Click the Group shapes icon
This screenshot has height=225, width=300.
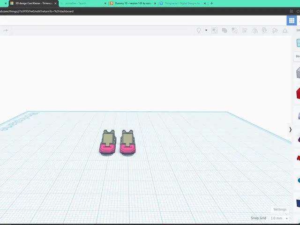[x=225, y=30]
